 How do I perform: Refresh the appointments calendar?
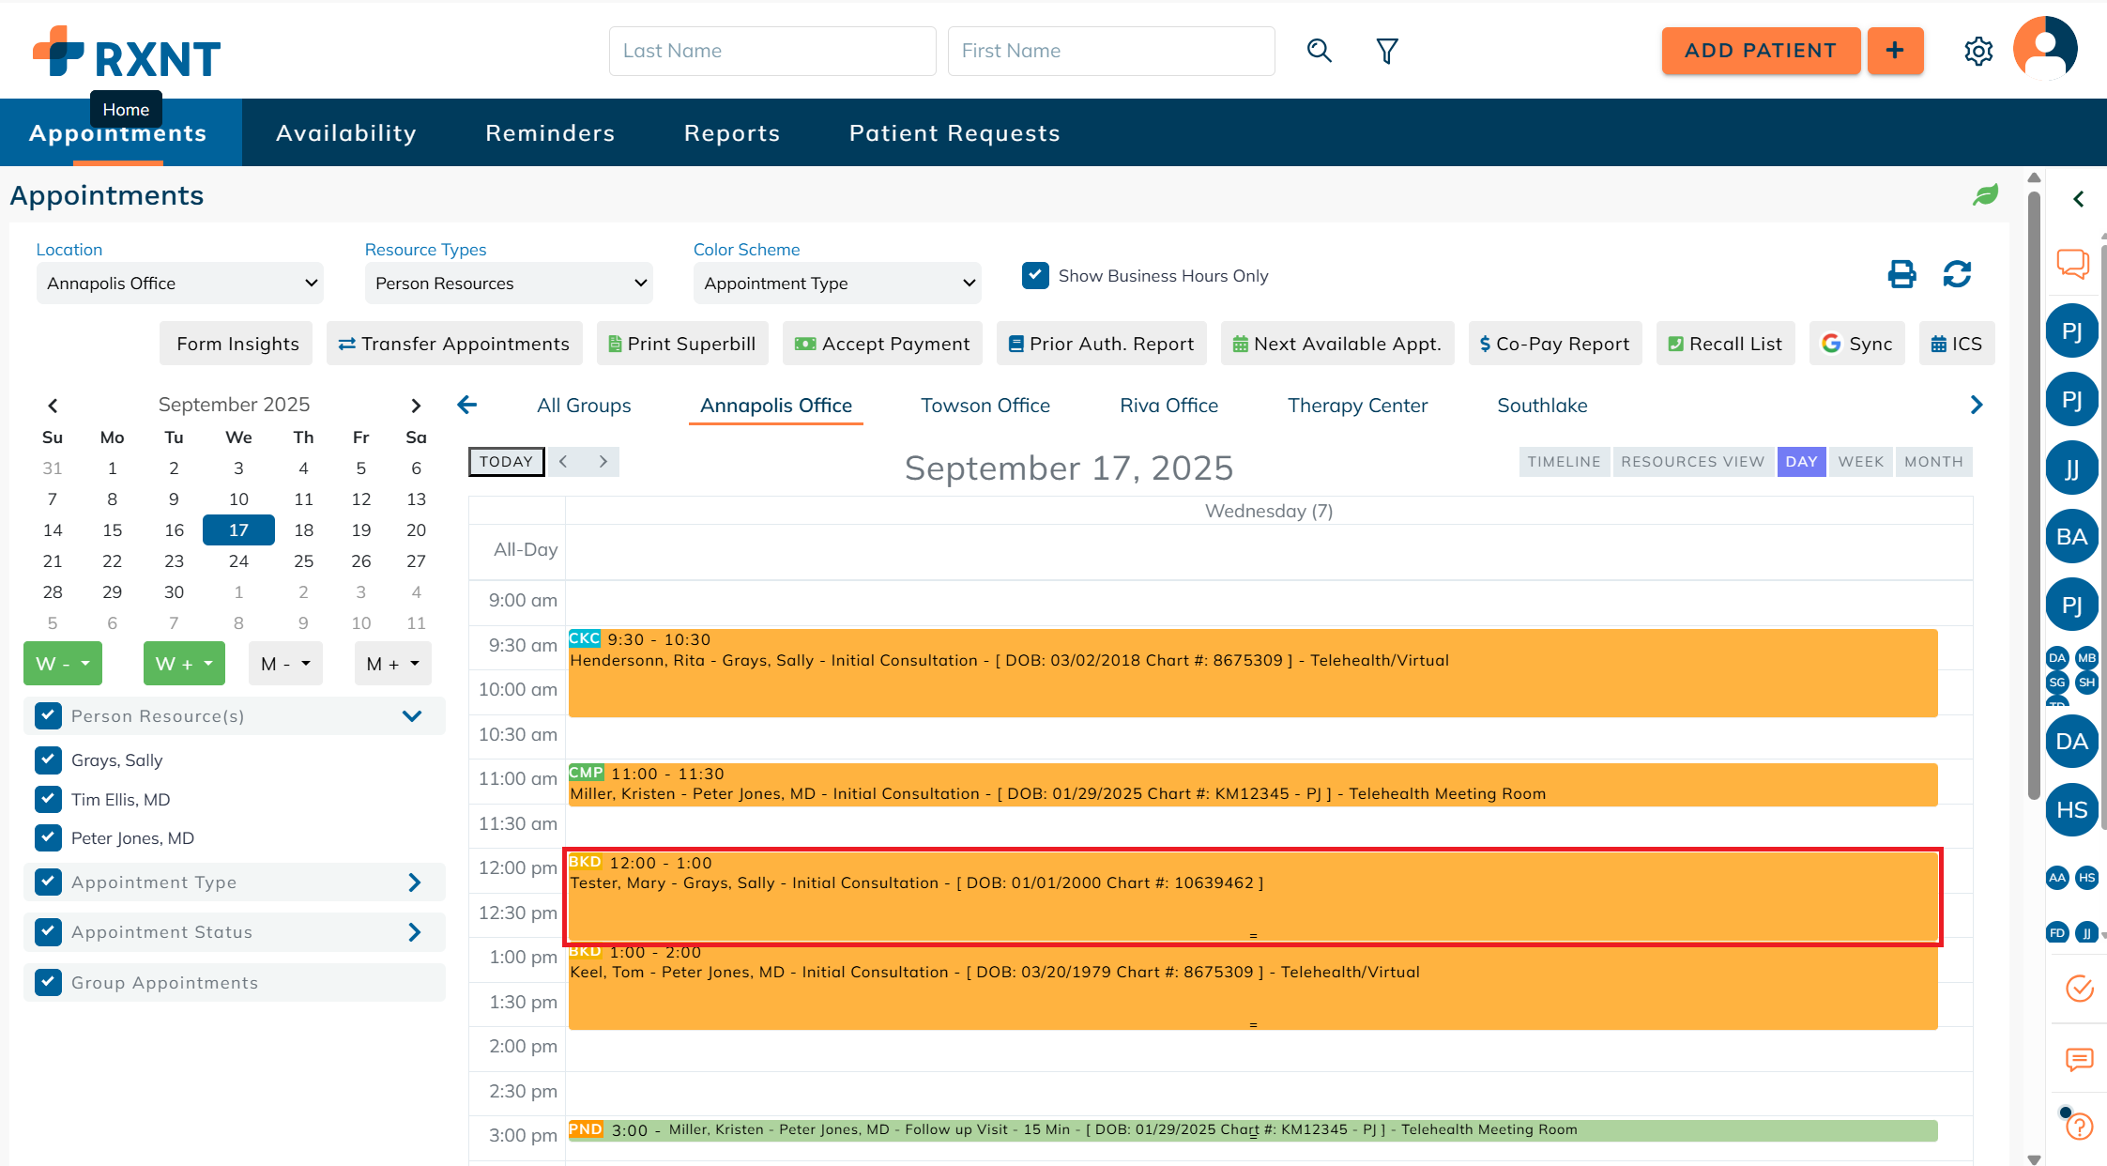pyautogui.click(x=1957, y=274)
